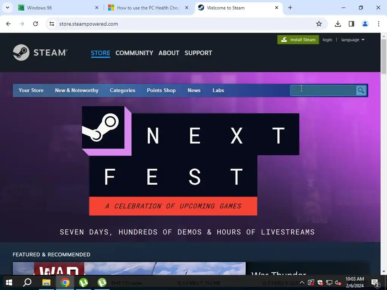Click the magnifier search button in store bar
The image size is (387, 290).
(361, 91)
